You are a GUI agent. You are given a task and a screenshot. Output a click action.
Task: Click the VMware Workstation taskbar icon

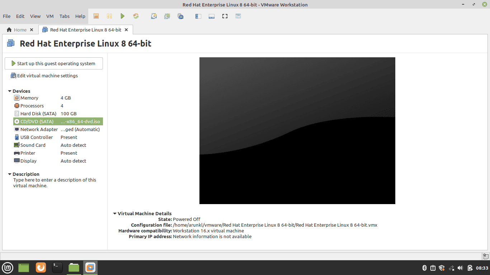coord(90,267)
